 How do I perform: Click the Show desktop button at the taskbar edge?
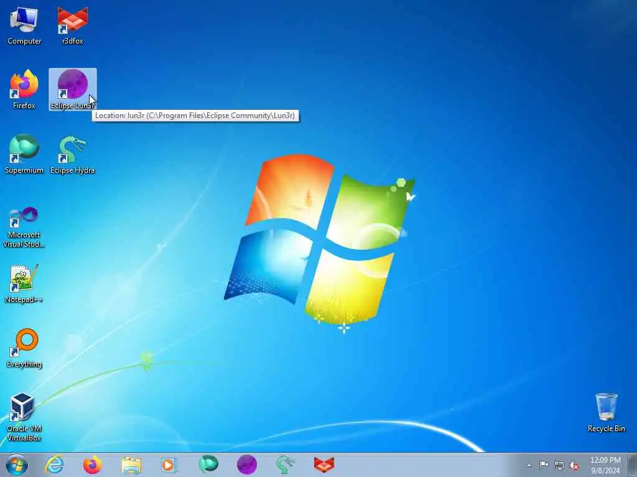pyautogui.click(x=633, y=465)
